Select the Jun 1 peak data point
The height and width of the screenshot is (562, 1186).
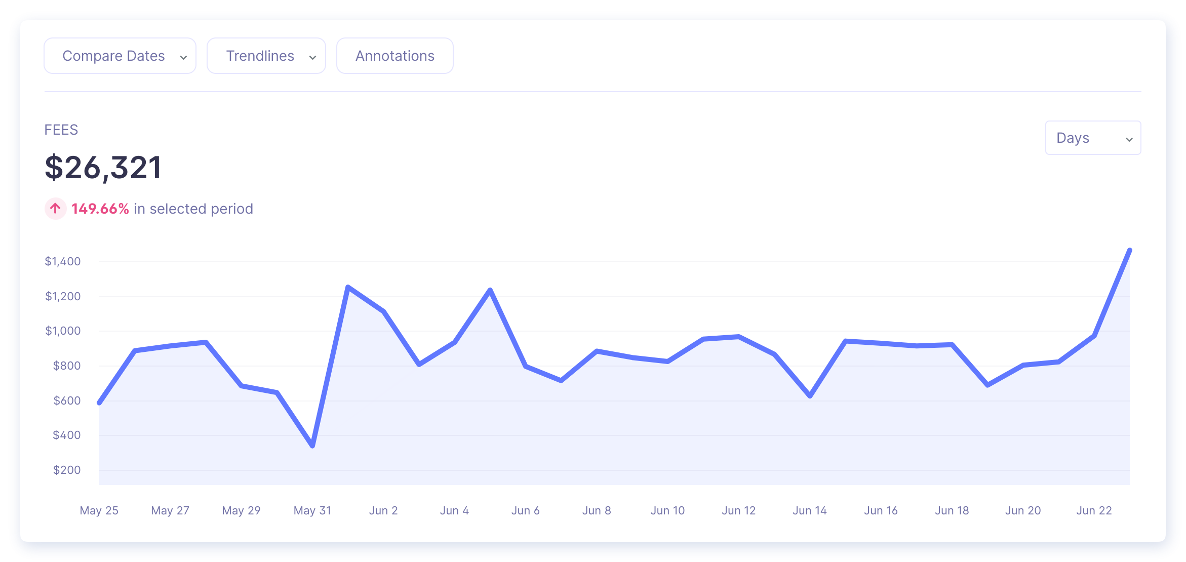pos(348,287)
